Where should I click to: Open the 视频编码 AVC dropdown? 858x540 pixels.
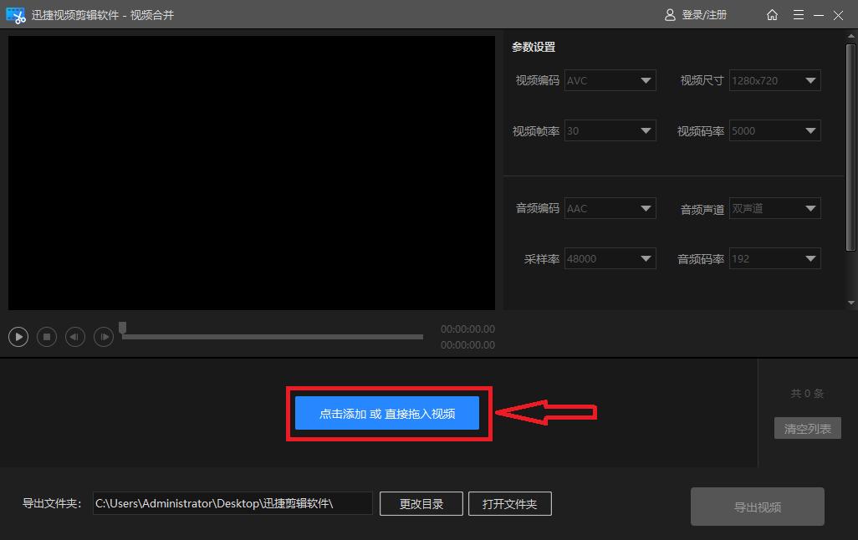click(610, 80)
